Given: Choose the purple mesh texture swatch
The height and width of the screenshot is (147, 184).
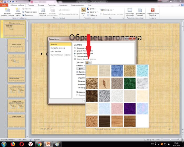Looking at the screenshot, I should [x=130, y=109].
